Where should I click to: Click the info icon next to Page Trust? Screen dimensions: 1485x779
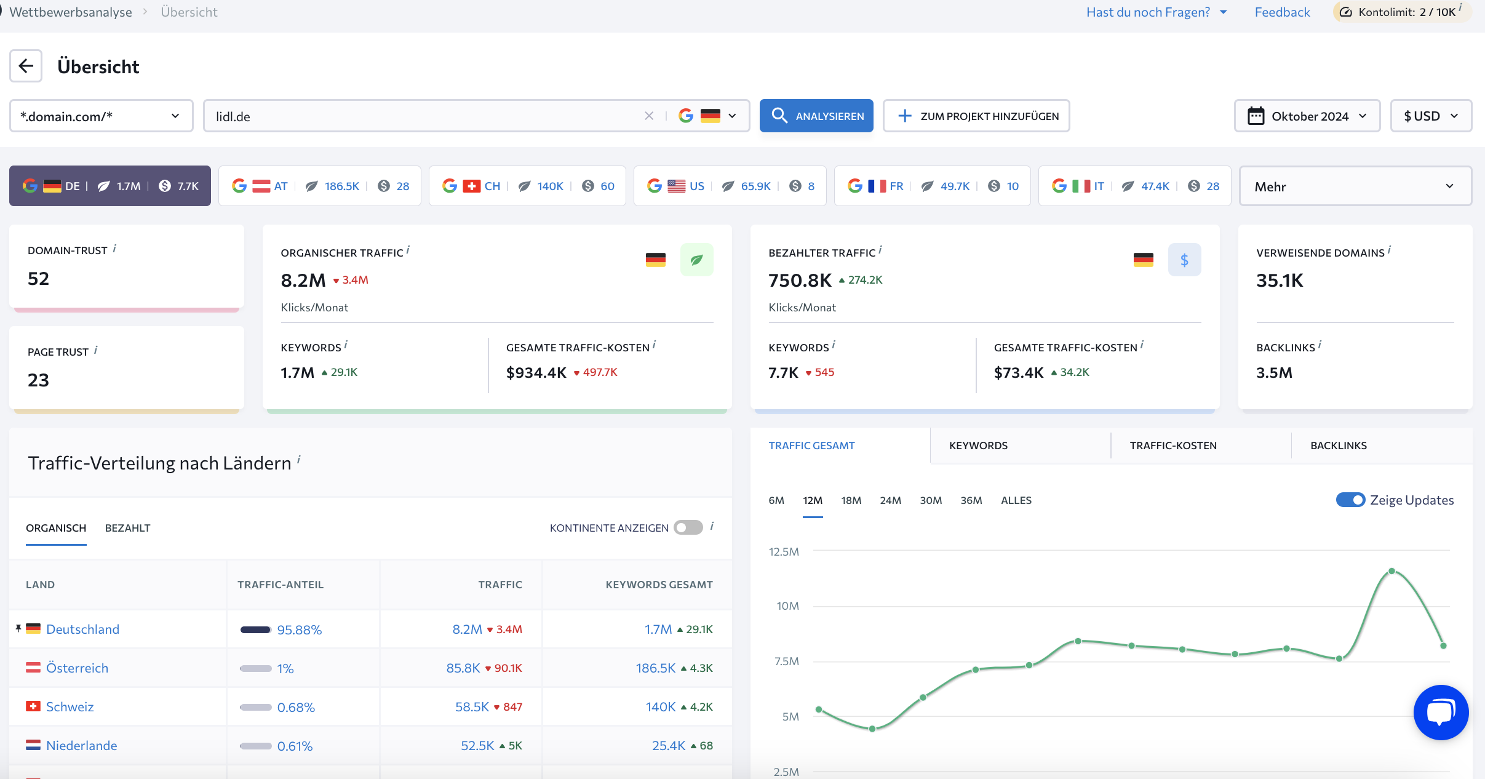click(96, 350)
